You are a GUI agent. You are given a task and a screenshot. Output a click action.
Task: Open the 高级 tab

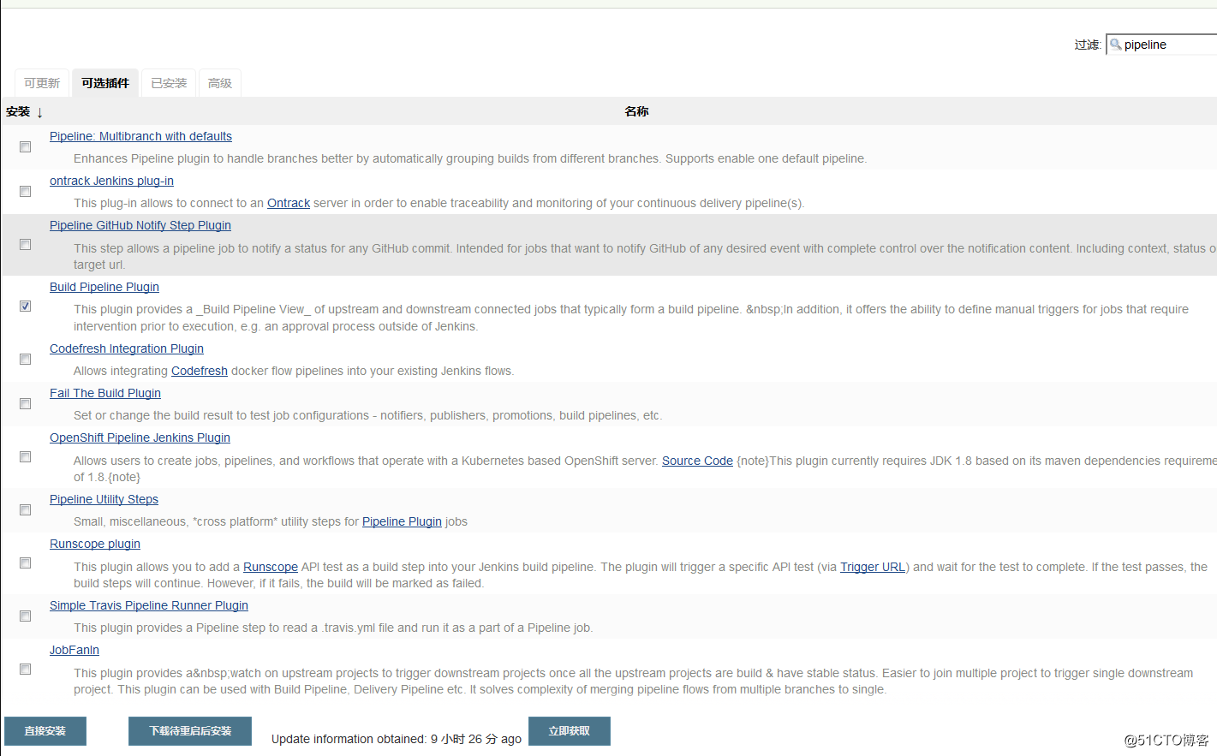pos(220,83)
